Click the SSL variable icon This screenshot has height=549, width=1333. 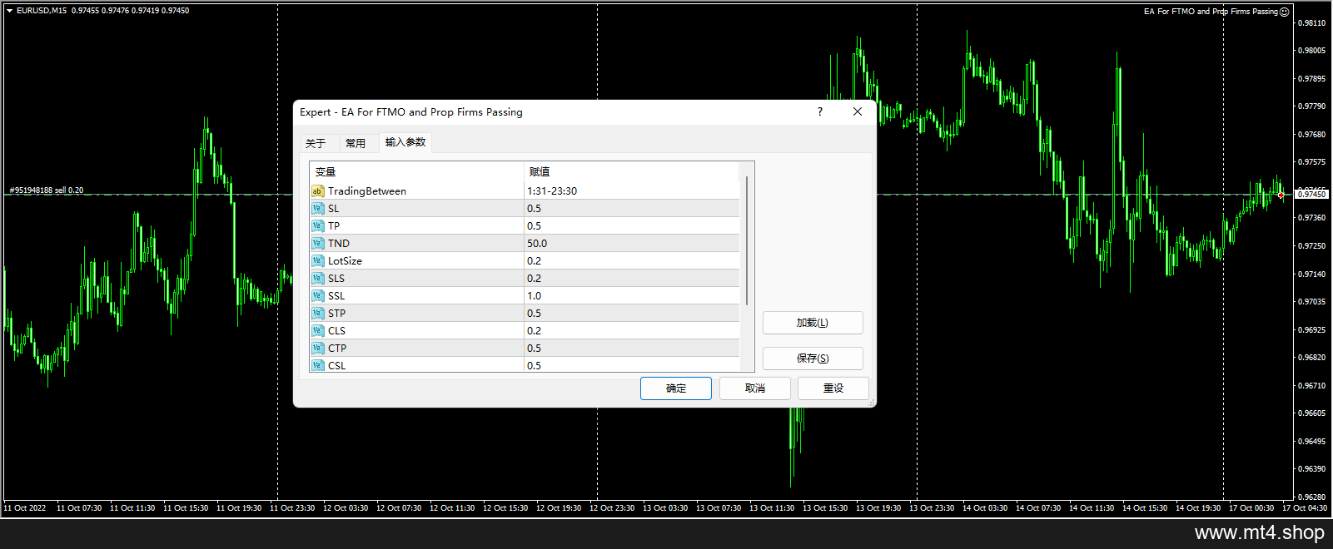(317, 296)
